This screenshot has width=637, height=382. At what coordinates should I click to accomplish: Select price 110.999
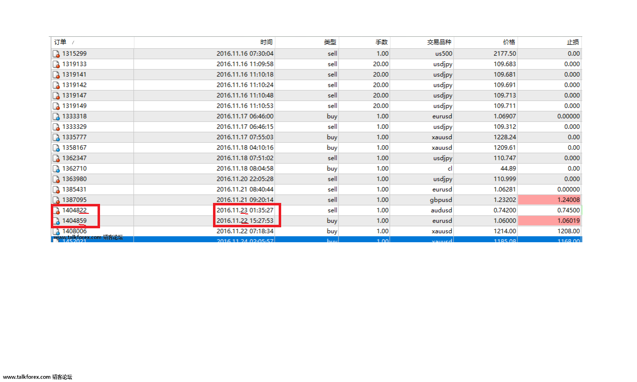click(x=505, y=179)
